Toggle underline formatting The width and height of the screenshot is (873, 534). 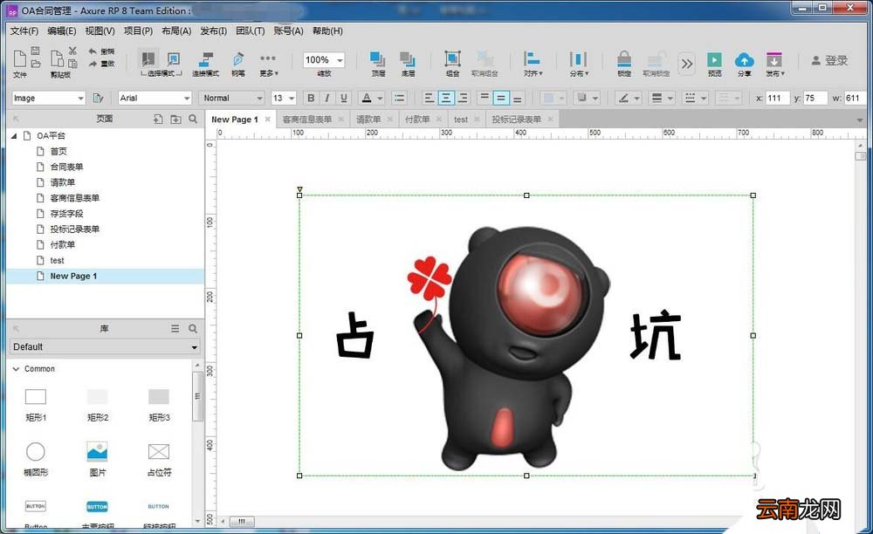[x=344, y=98]
